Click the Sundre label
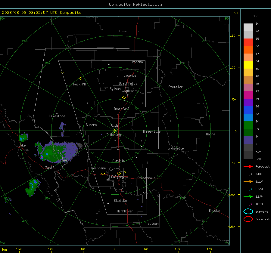The width and height of the screenshot is (271, 253). 91,125
